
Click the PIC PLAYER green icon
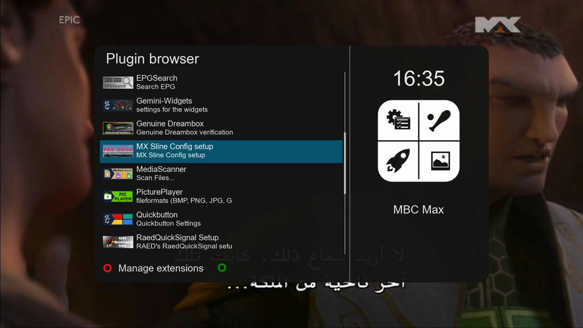coord(118,196)
